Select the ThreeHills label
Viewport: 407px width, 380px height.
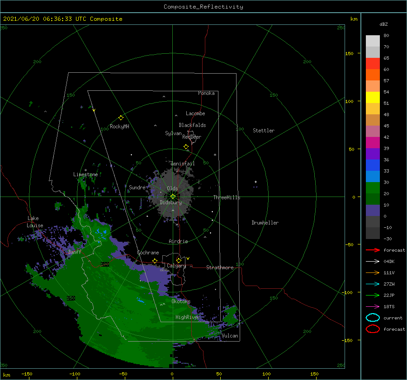pos(227,197)
